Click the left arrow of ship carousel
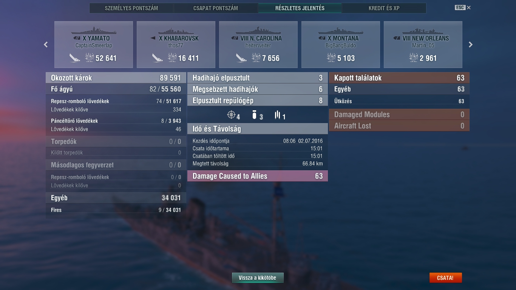 pyautogui.click(x=46, y=45)
